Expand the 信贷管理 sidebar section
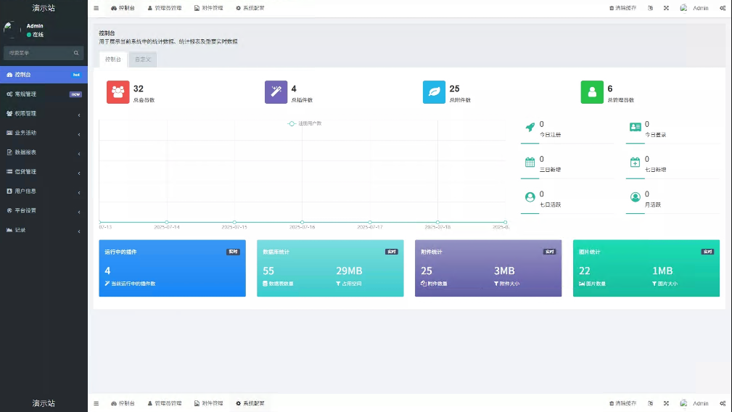 pos(44,172)
